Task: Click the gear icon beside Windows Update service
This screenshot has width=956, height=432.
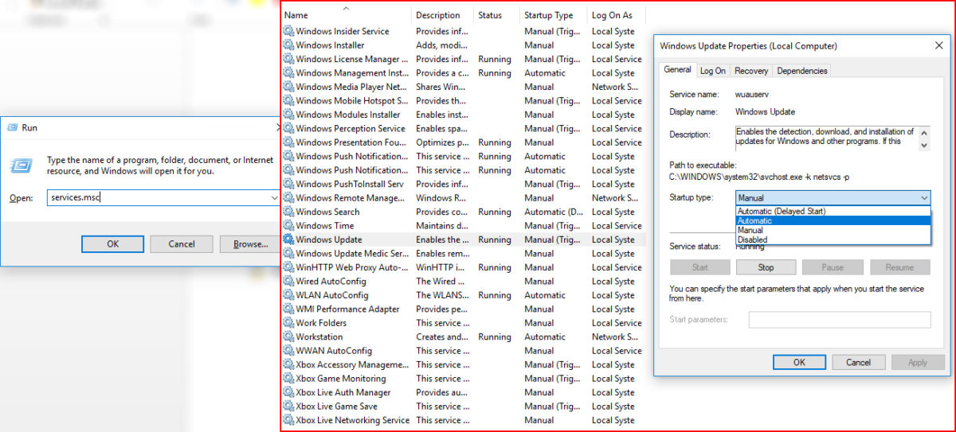Action: (x=288, y=239)
